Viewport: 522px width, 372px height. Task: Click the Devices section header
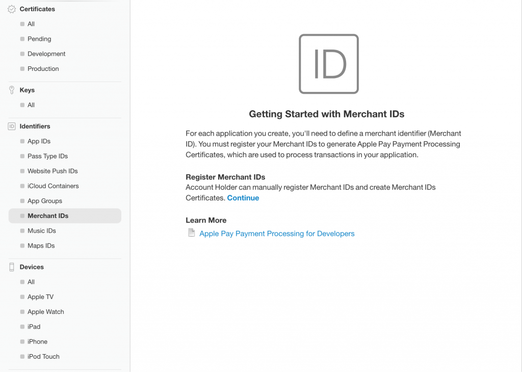click(x=32, y=267)
